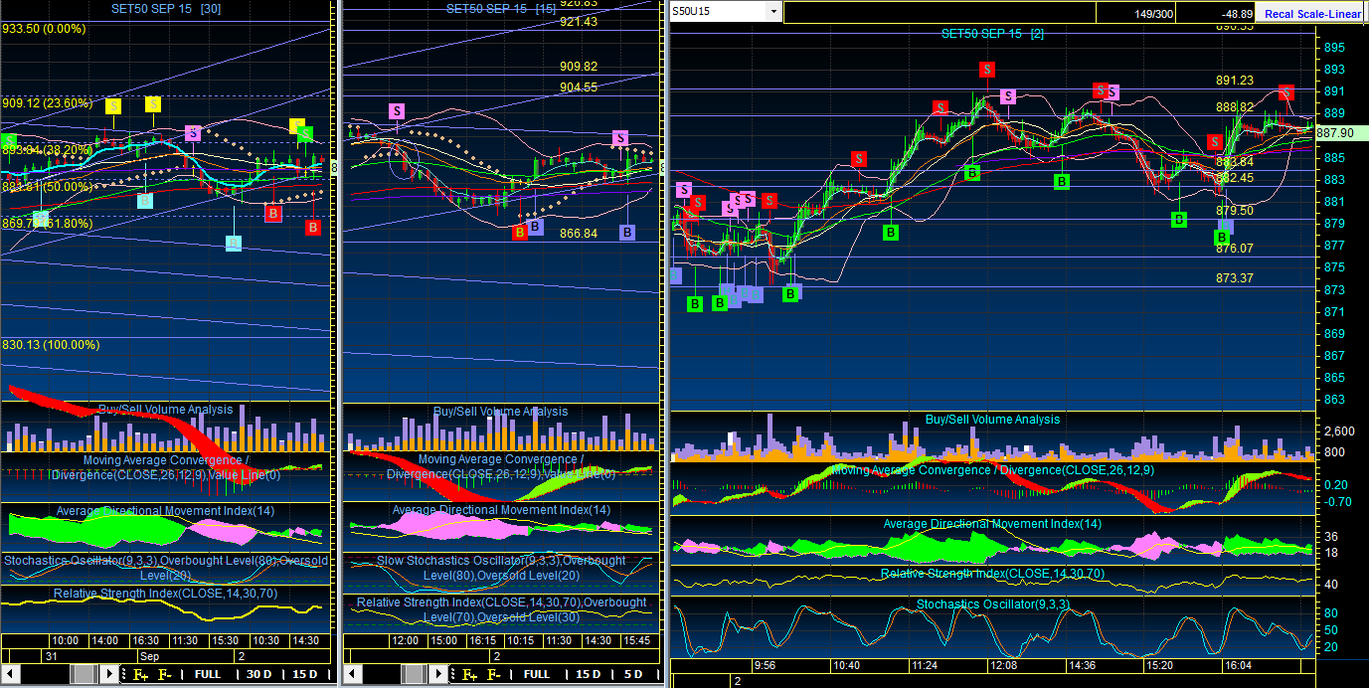Click the 921.43 level label in 15-minute chart
Screen dimensions: 1369x688
point(579,22)
